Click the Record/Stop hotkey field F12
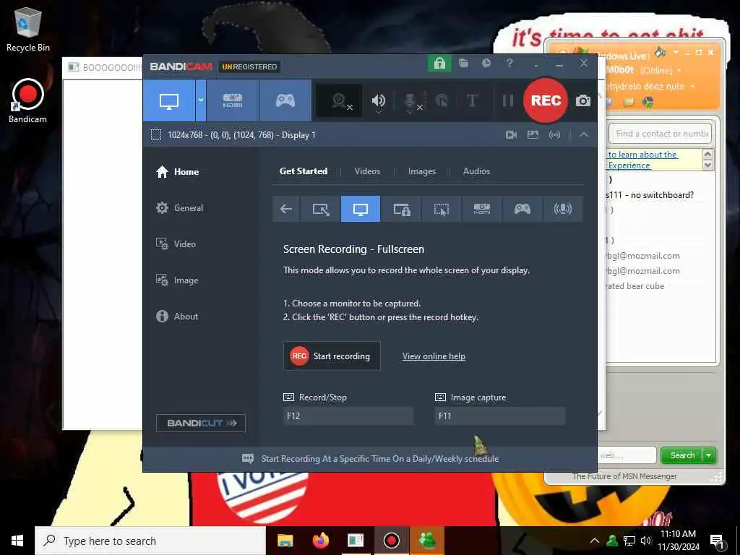 pyautogui.click(x=348, y=416)
